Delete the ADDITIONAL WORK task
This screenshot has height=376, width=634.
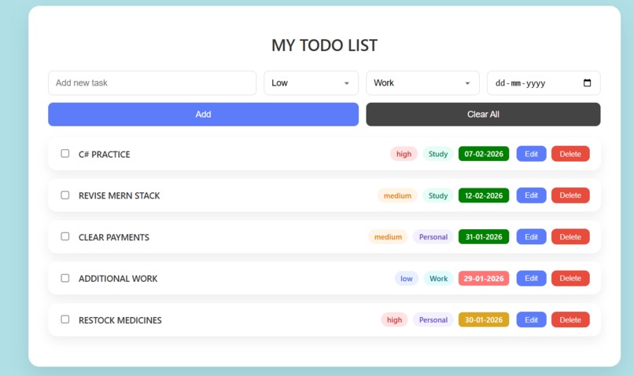pyautogui.click(x=570, y=279)
